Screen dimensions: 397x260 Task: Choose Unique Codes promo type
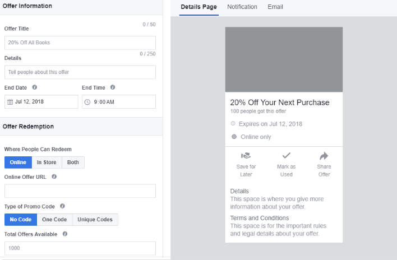point(95,220)
